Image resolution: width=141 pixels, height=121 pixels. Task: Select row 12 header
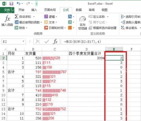click(x=3, y=104)
